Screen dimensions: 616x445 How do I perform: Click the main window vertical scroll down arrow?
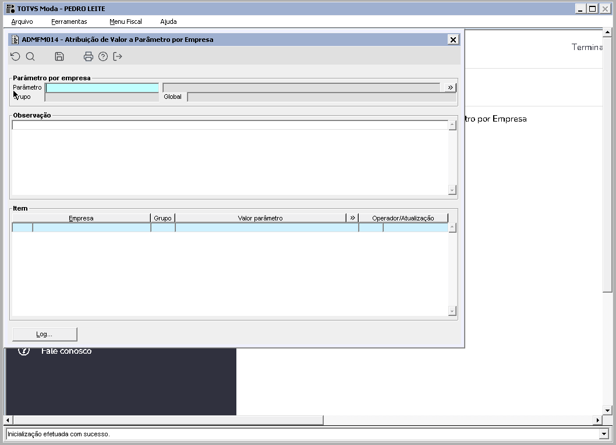click(x=607, y=411)
